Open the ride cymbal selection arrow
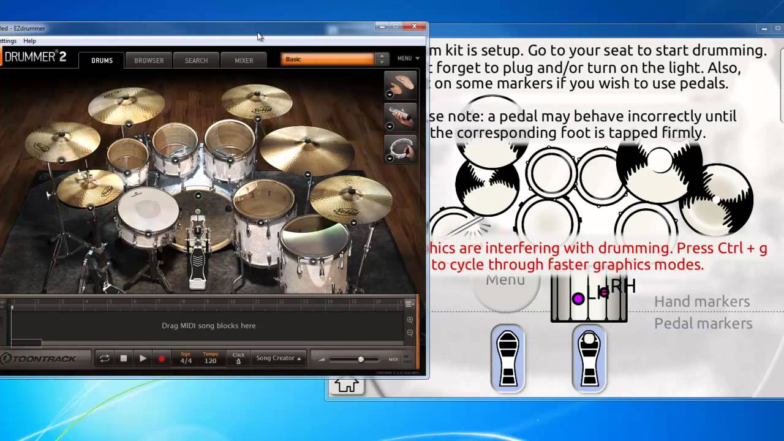 tap(307, 175)
